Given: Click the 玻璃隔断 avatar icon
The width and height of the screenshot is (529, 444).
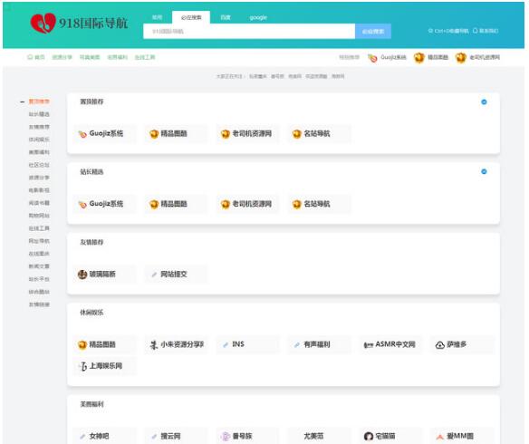Looking at the screenshot, I should click(82, 275).
